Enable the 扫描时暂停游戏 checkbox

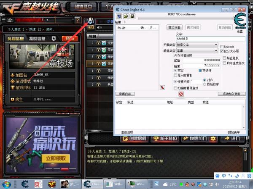[175, 88]
